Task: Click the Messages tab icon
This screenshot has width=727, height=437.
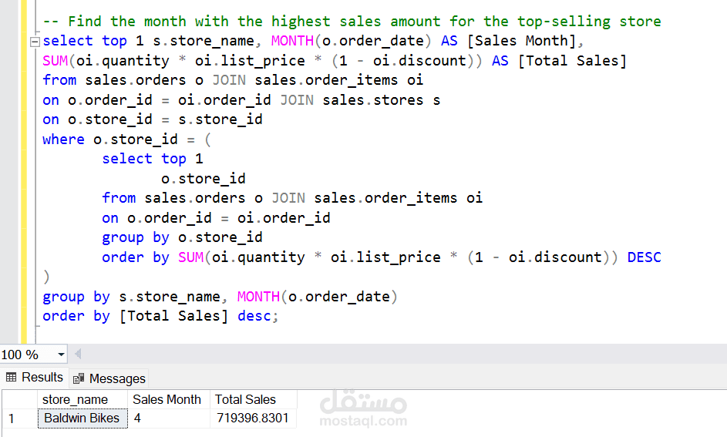Action: (79, 378)
